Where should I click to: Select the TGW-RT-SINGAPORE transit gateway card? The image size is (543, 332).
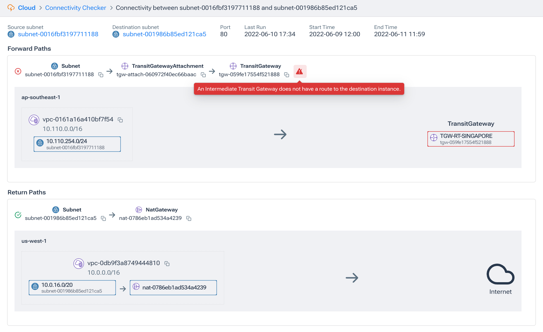click(x=471, y=139)
